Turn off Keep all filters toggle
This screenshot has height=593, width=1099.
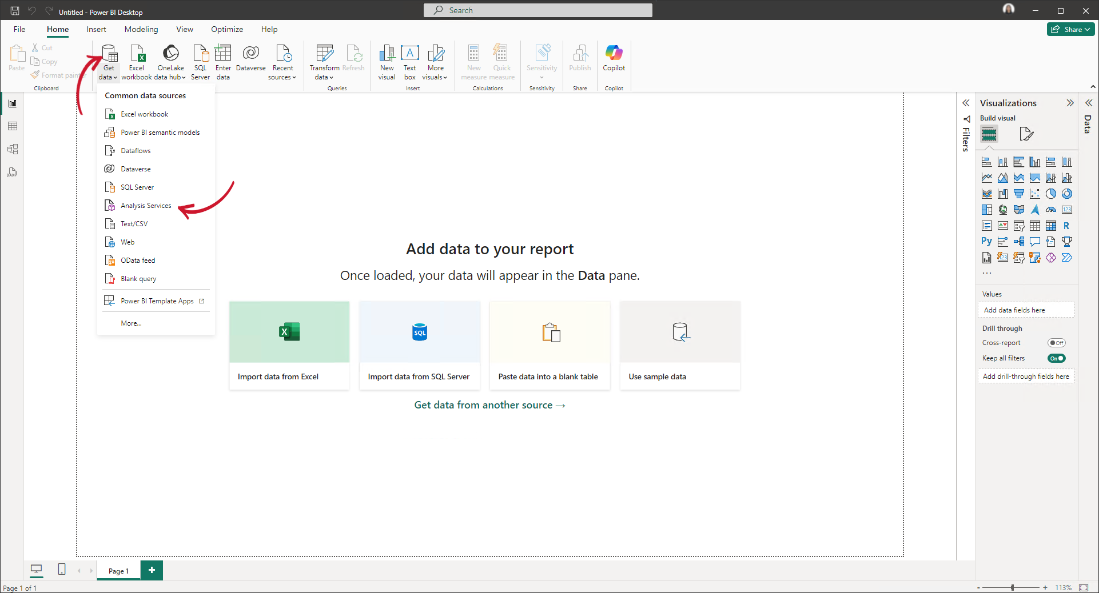(1057, 358)
